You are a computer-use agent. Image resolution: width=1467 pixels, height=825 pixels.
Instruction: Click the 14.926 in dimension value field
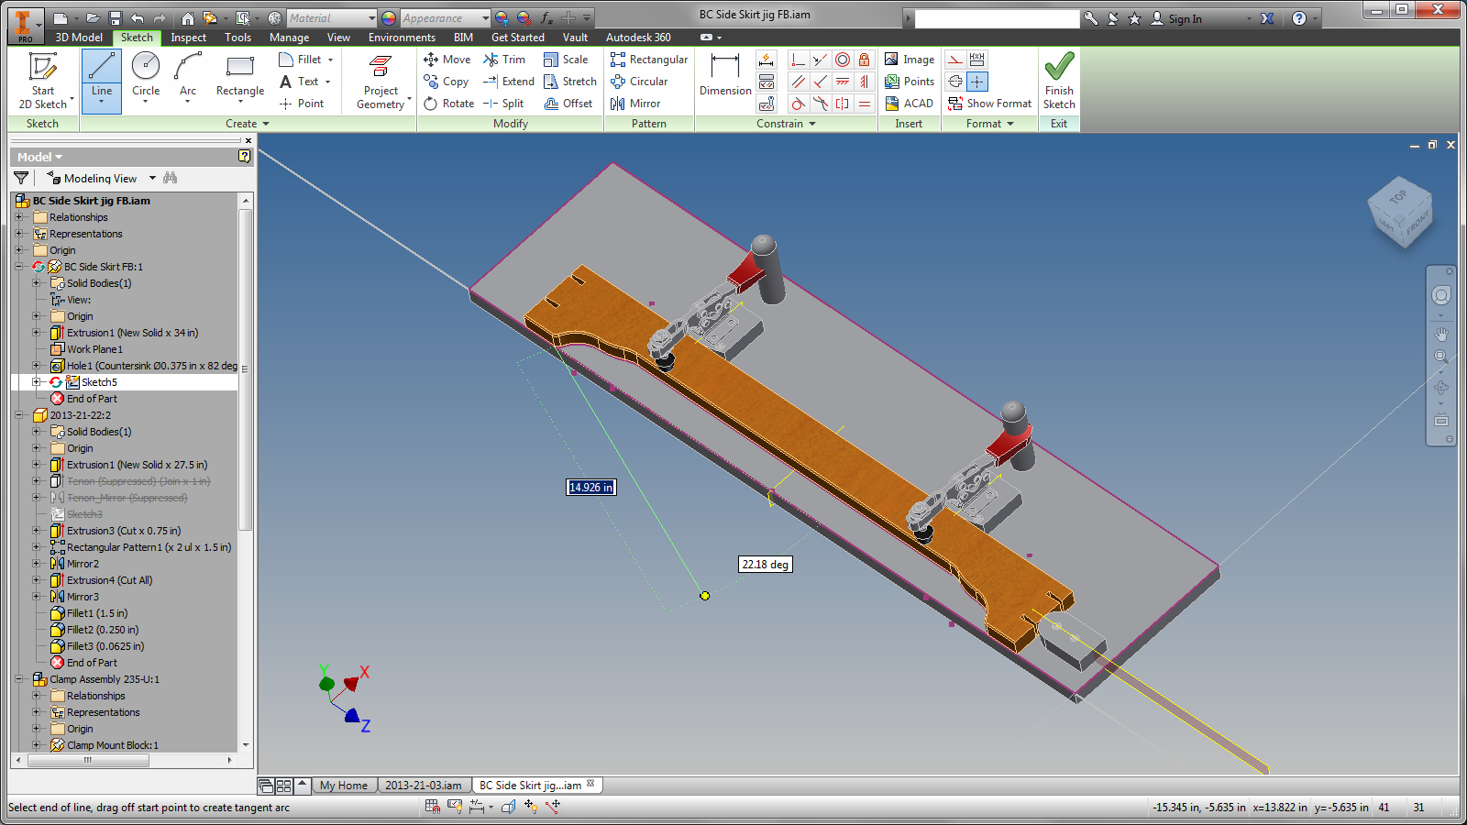(590, 488)
